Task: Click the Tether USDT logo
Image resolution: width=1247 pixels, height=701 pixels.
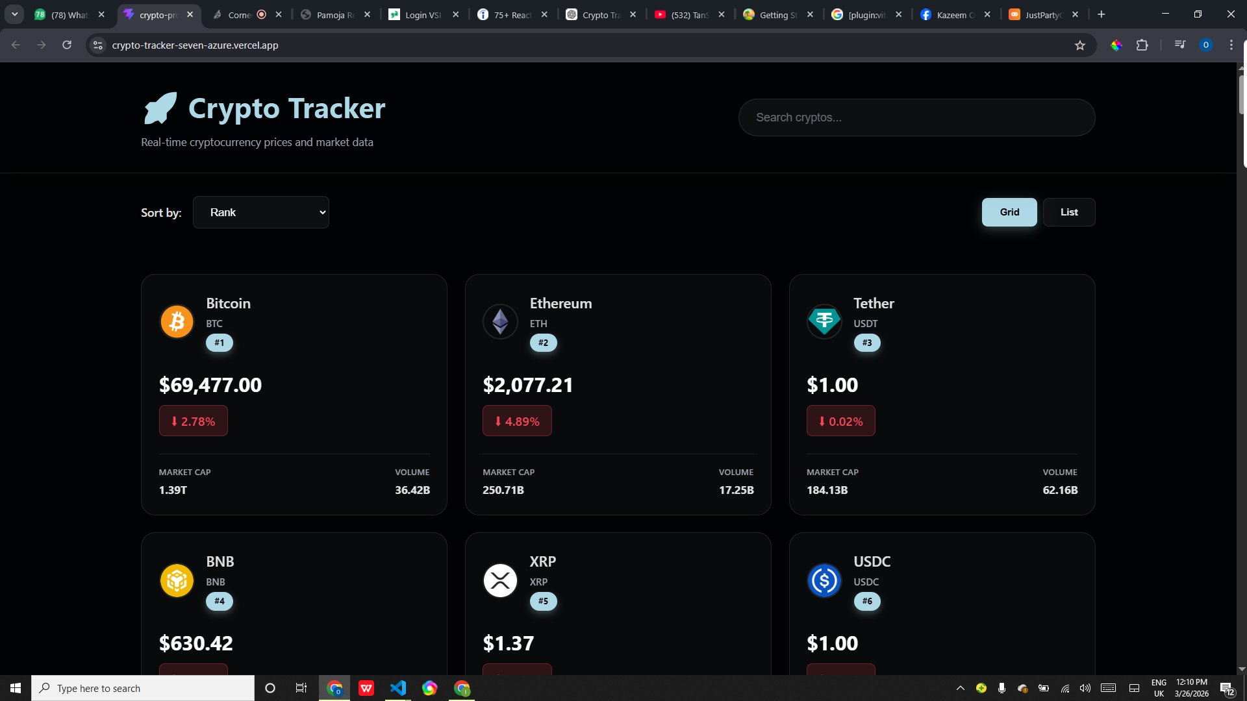Action: point(824,321)
